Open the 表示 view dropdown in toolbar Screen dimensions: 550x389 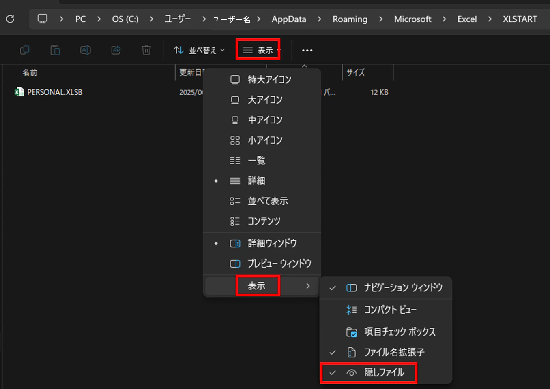tap(258, 50)
